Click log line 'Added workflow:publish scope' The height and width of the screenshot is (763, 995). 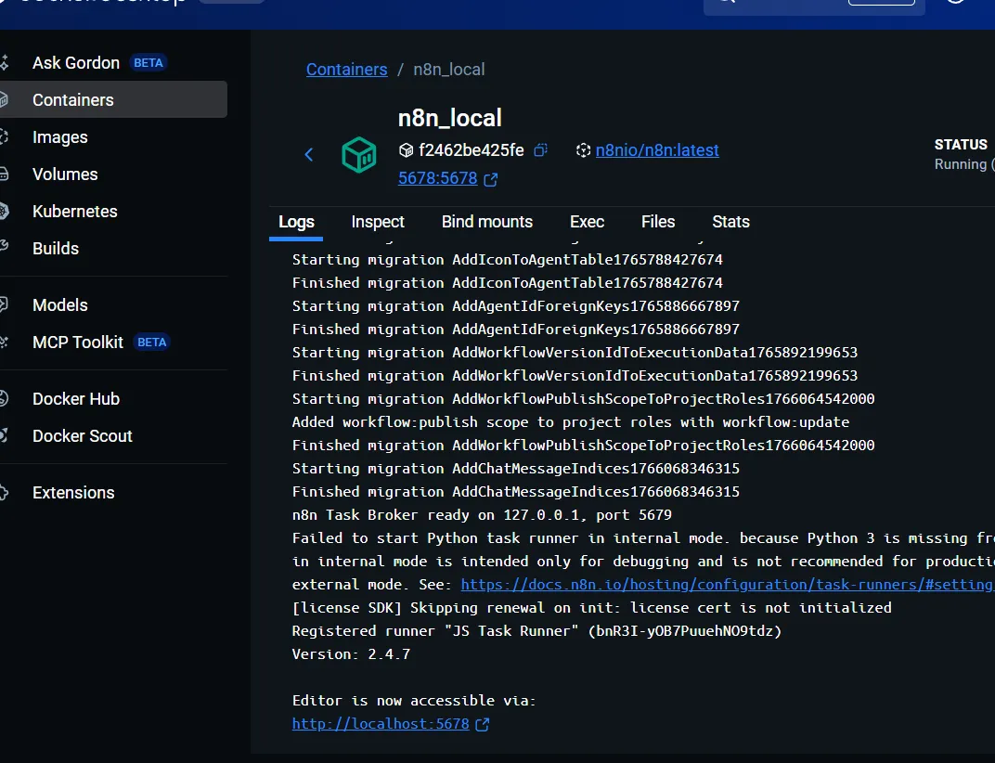coord(571,422)
